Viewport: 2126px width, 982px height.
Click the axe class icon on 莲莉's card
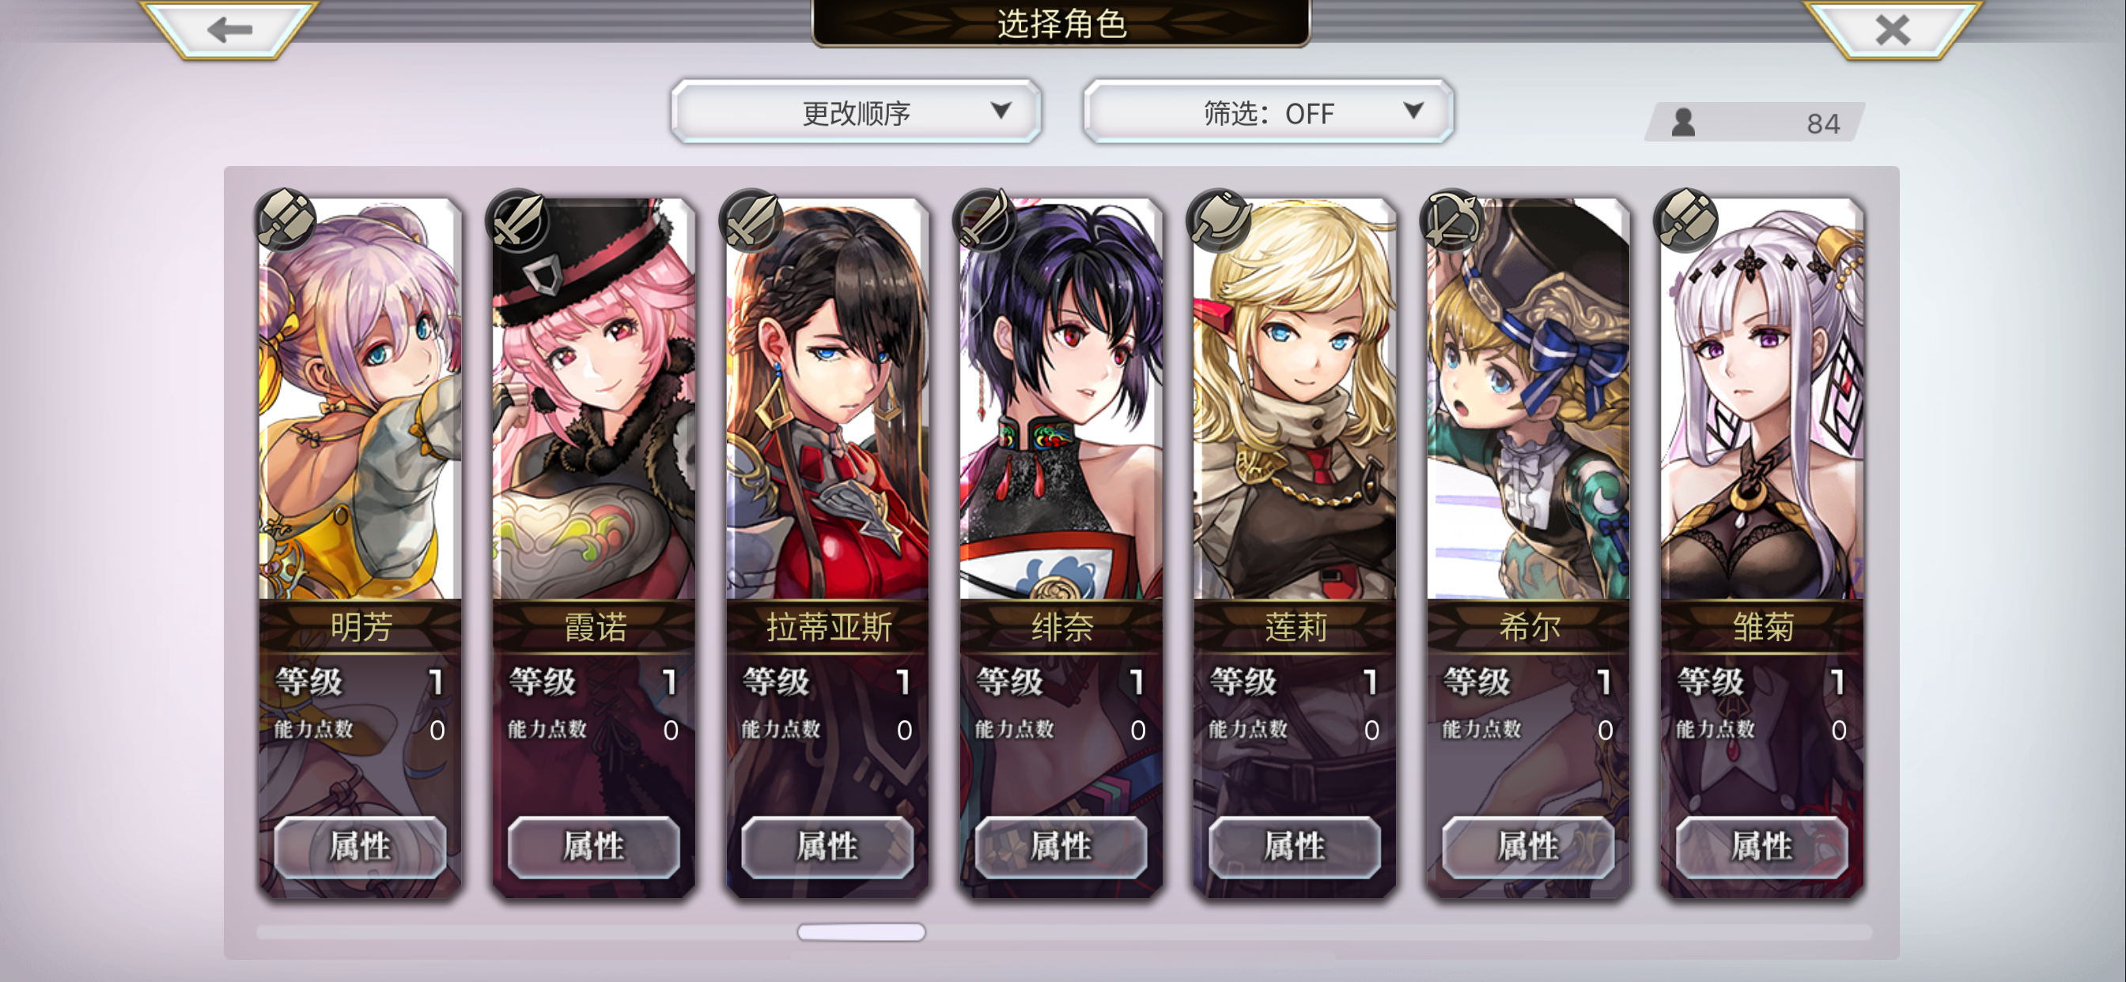1220,220
